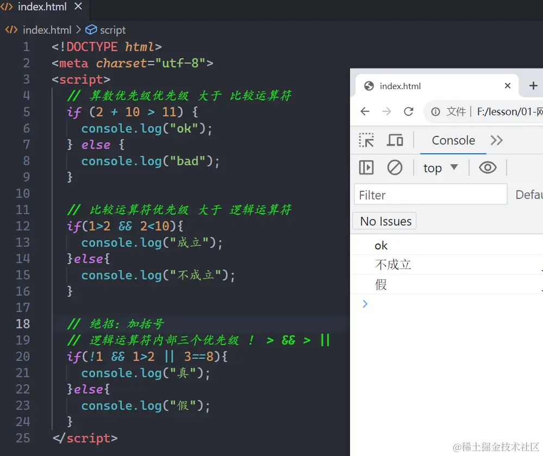Clear the console output
Screen dimensions: 543x456
click(x=395, y=167)
